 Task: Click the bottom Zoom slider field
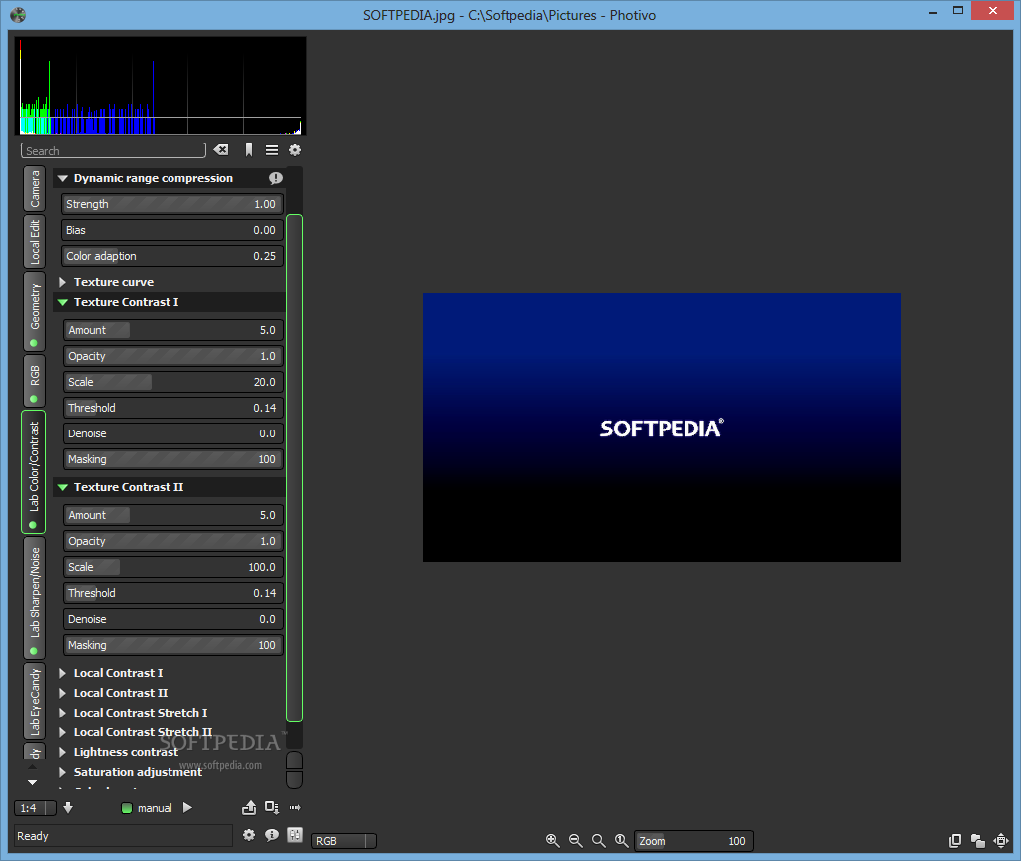694,841
